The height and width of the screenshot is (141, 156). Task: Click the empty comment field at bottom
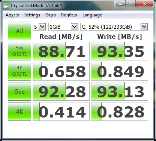78,129
